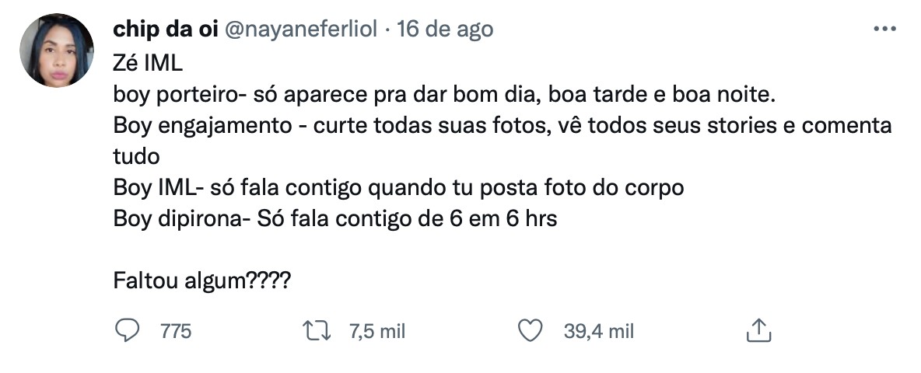
Task: Like the tweet with the heart icon
Action: [x=530, y=331]
